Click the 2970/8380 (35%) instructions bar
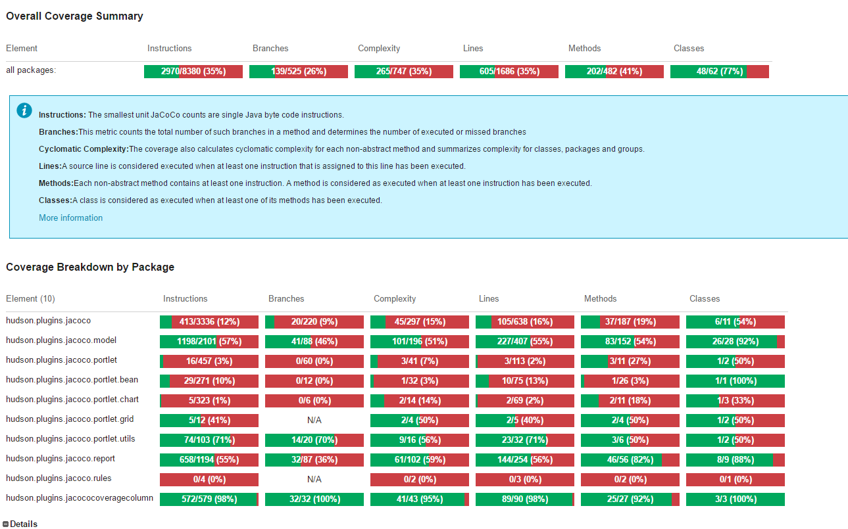This screenshot has height=529, width=848. [193, 72]
